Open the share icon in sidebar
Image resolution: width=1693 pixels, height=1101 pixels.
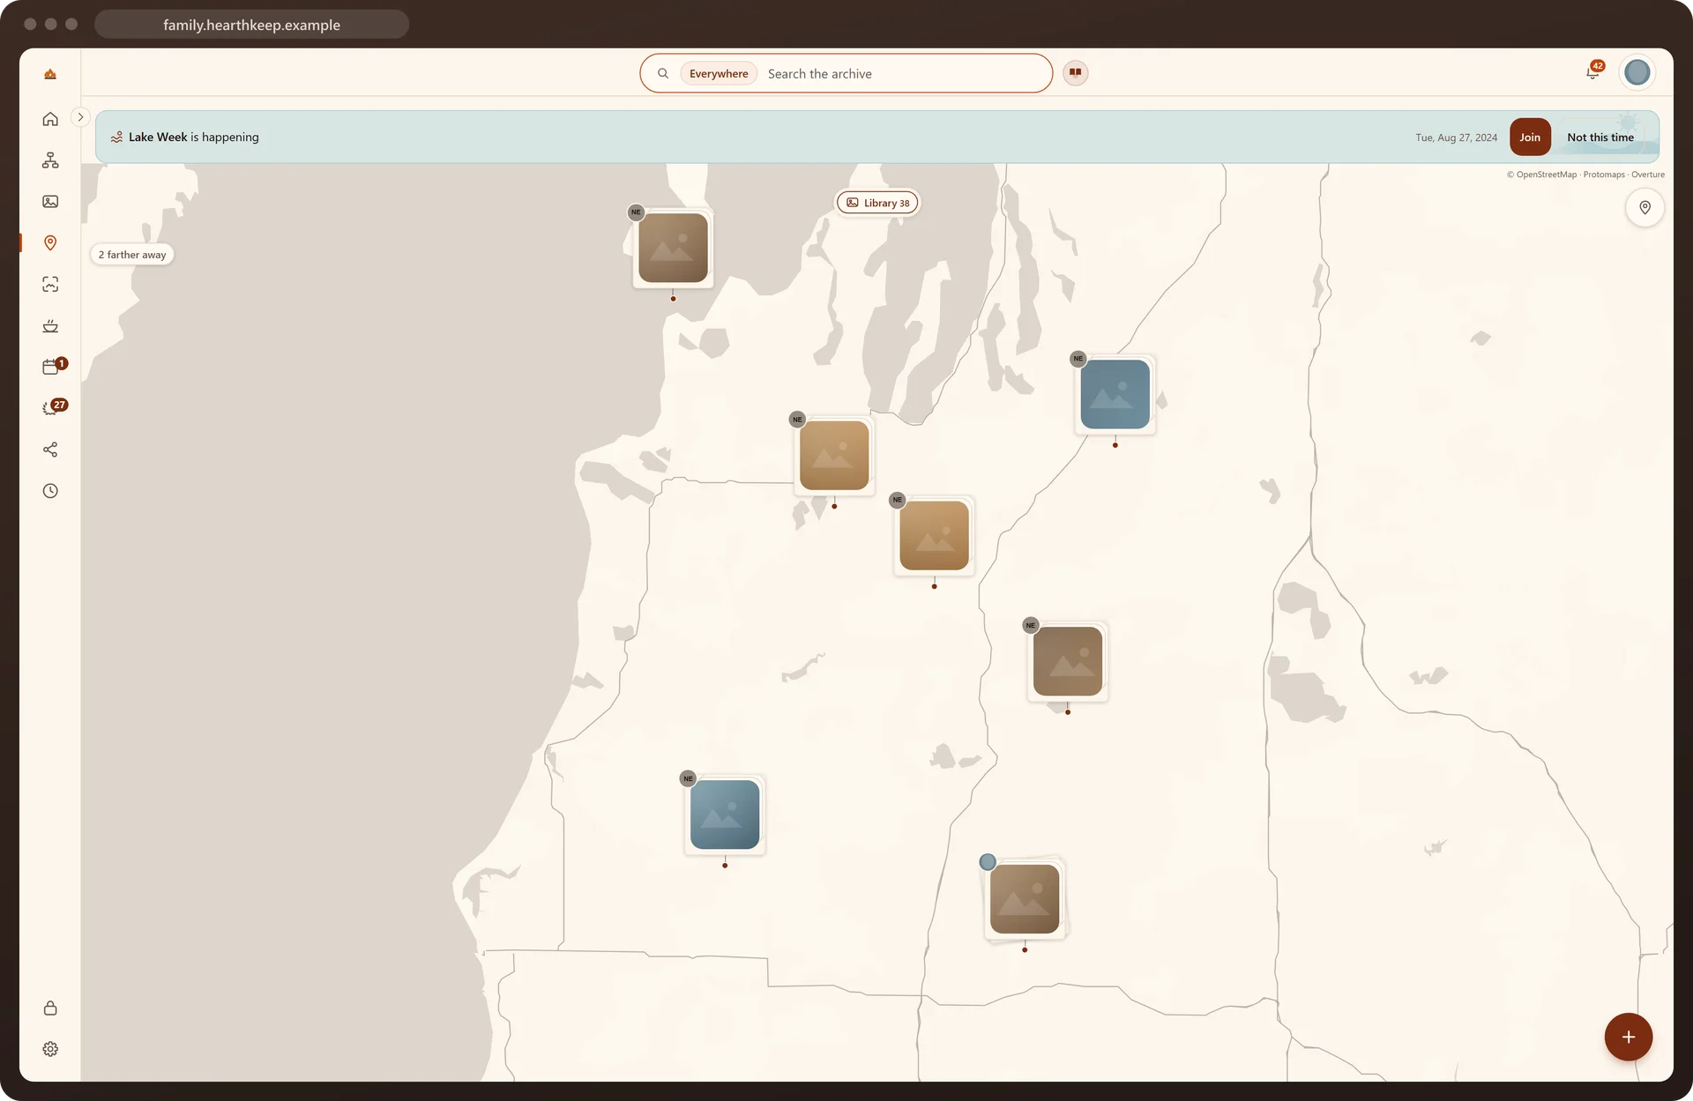(x=50, y=450)
